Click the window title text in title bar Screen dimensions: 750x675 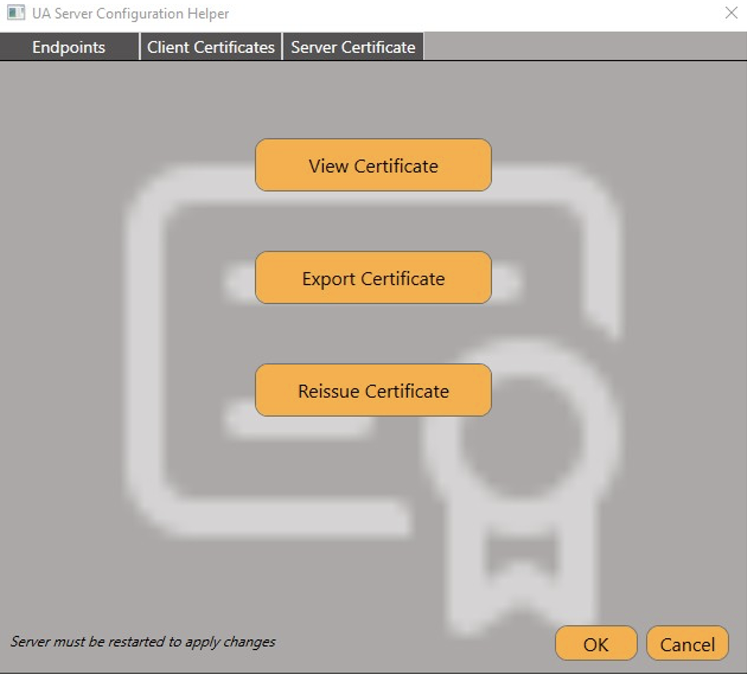click(x=130, y=13)
